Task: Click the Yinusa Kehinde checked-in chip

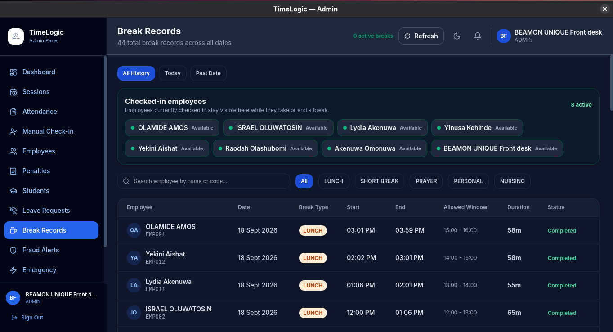Action: (x=477, y=128)
